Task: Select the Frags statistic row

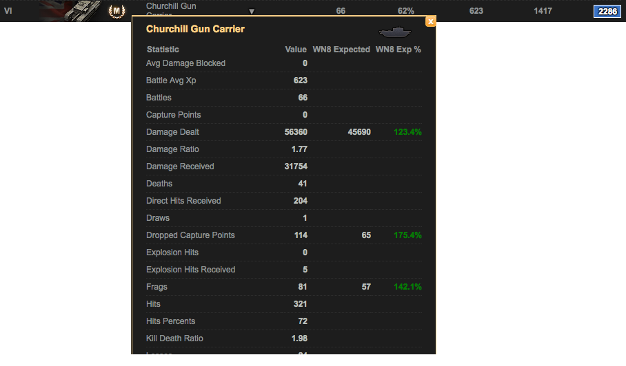Action: pyautogui.click(x=156, y=287)
